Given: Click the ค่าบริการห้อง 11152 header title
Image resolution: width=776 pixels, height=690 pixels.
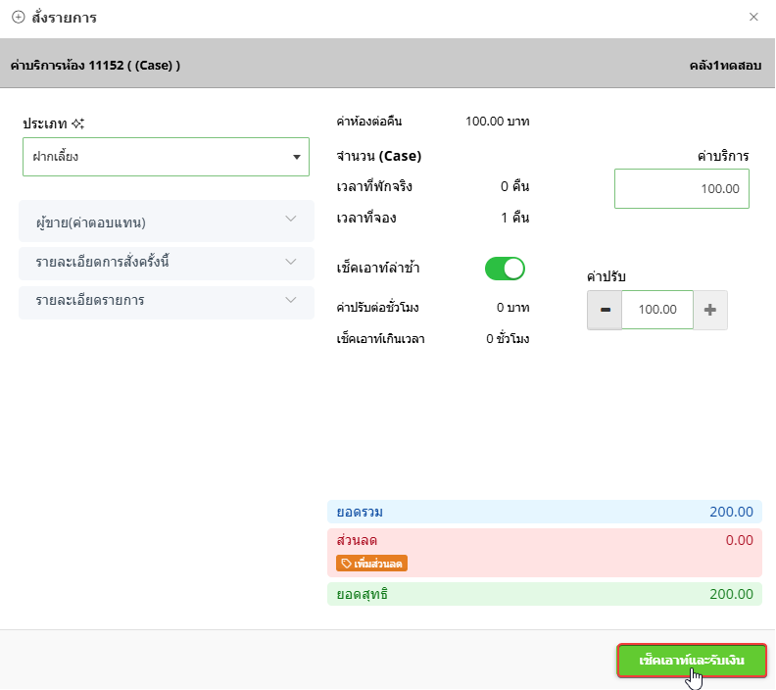Looking at the screenshot, I should (x=95, y=66).
